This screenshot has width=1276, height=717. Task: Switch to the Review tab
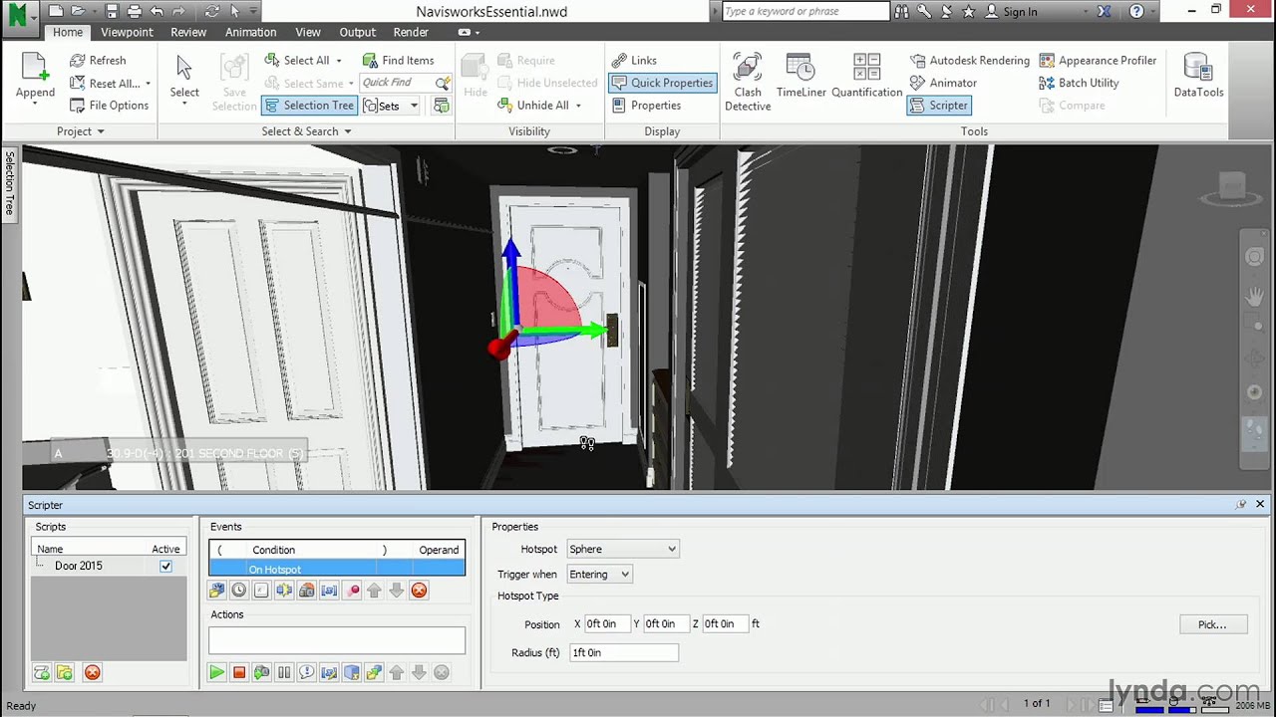coord(188,32)
